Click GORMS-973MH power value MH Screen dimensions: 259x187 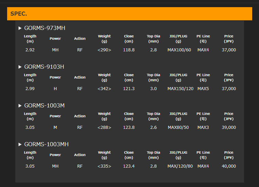point(55,50)
